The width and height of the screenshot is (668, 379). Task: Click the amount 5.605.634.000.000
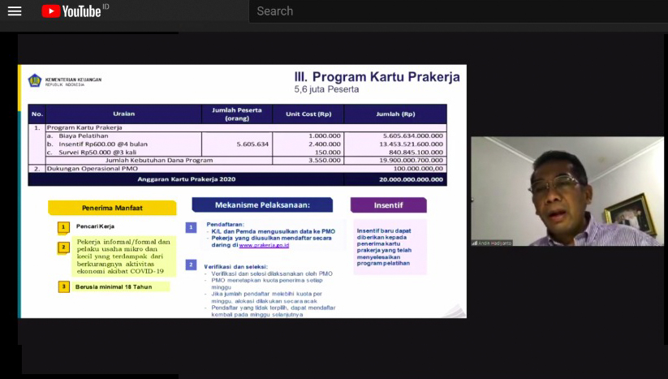[x=413, y=136]
